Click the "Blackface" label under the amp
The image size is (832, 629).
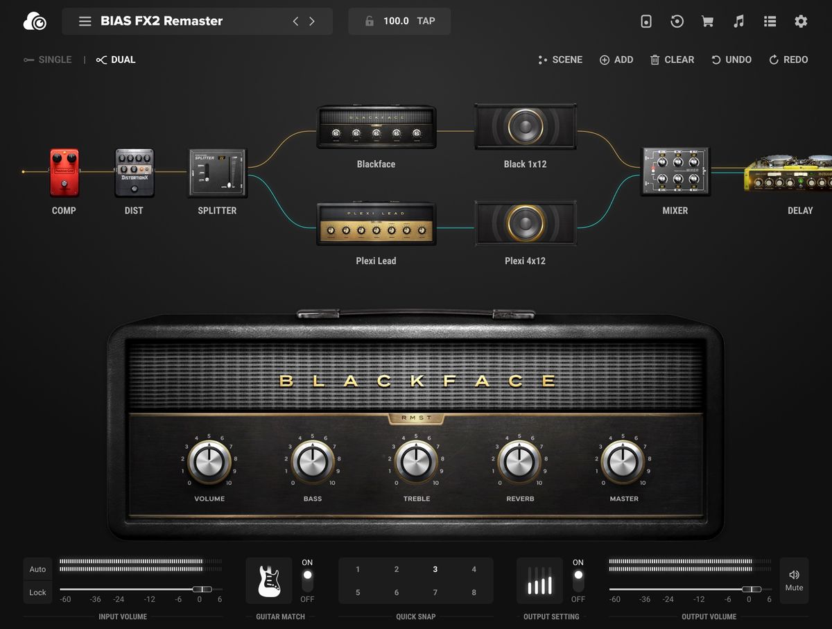[376, 164]
